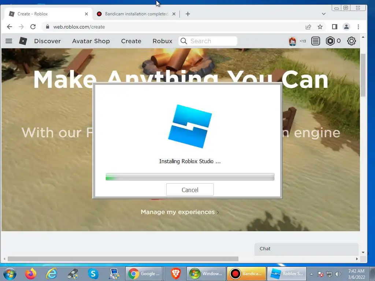Click the installation progress bar
The image size is (375, 281).
(x=190, y=177)
